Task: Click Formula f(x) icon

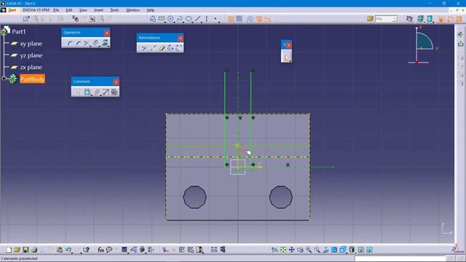Action: coord(100,250)
